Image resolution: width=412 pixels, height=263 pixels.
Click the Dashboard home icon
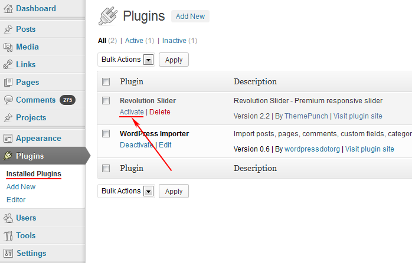pyautogui.click(x=8, y=9)
